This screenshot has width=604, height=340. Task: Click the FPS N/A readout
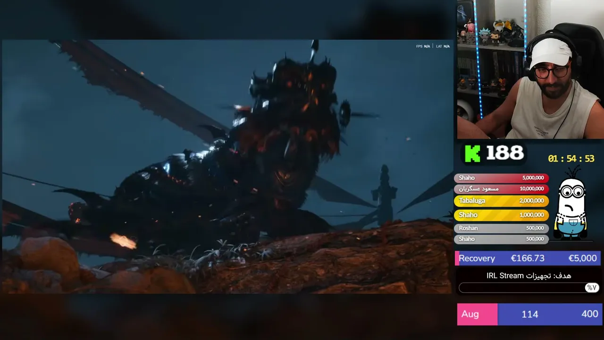pos(423,46)
